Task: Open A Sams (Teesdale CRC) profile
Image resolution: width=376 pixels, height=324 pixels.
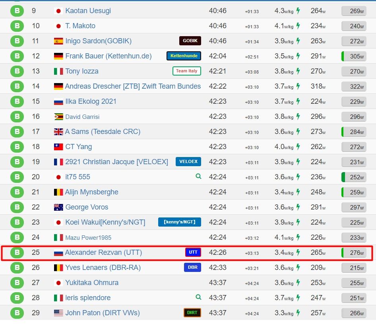Action: click(x=103, y=132)
